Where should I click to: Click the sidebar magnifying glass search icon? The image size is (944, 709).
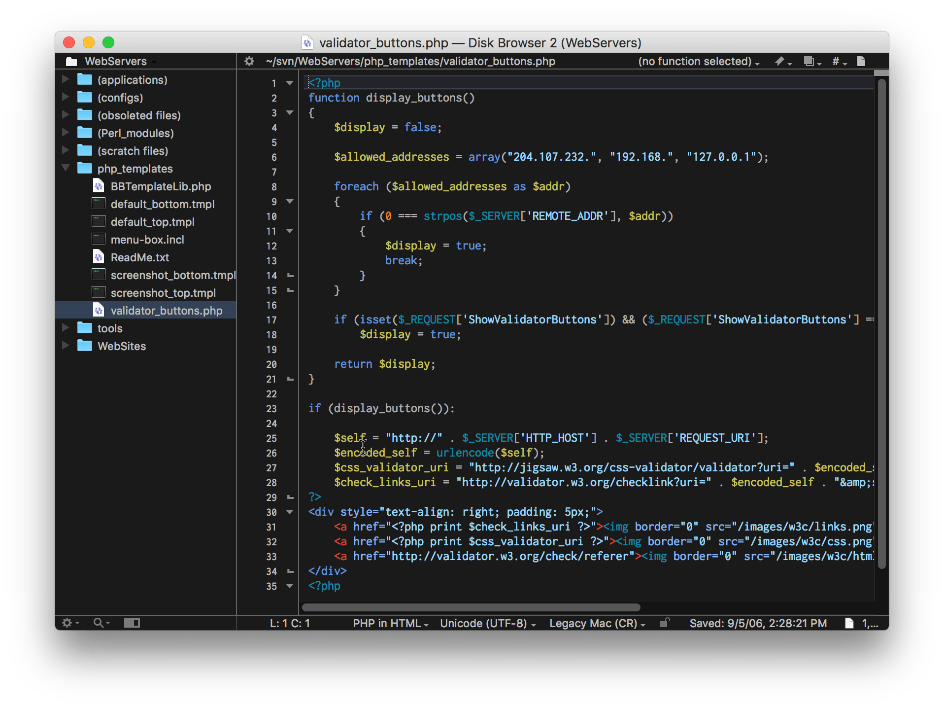[99, 623]
